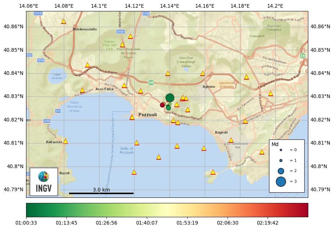The image size is (334, 229).
Task: Click the 3.0 km scale bar
Action: [x=101, y=193]
